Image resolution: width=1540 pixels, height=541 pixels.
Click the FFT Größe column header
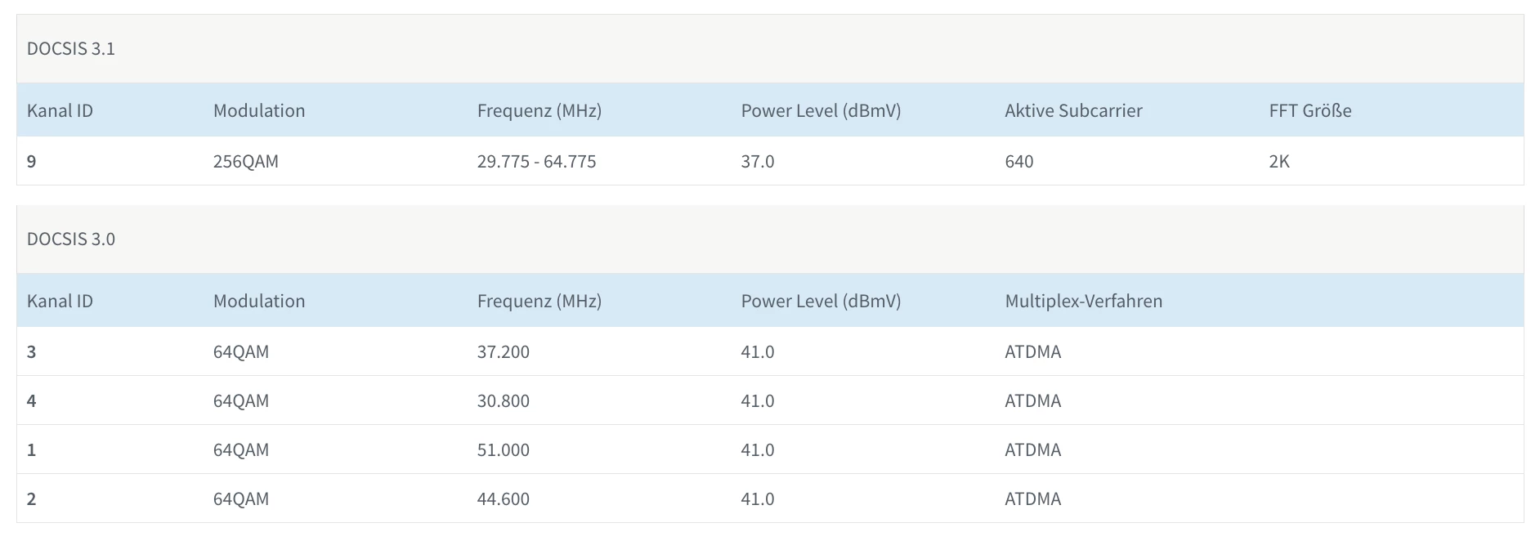click(x=1309, y=111)
